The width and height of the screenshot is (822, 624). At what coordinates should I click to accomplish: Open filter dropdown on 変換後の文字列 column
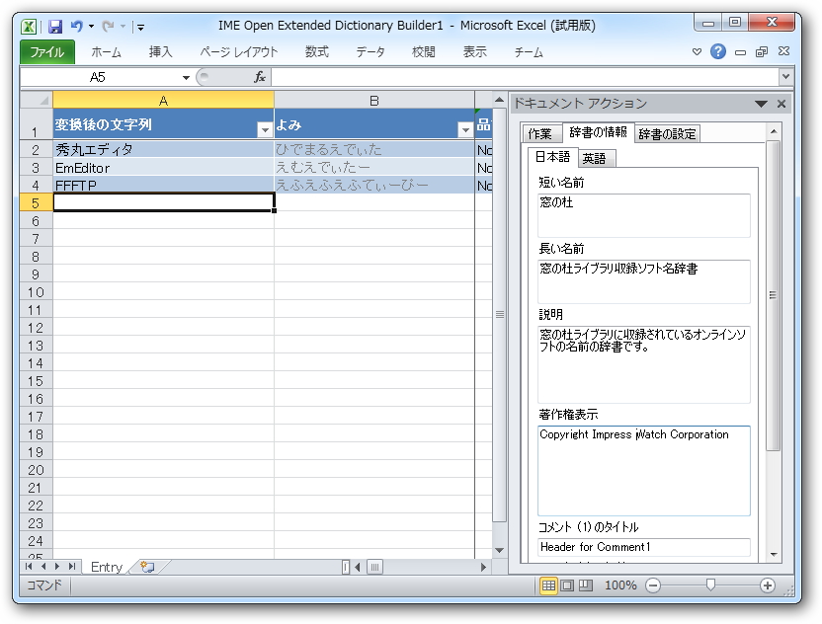pos(265,128)
